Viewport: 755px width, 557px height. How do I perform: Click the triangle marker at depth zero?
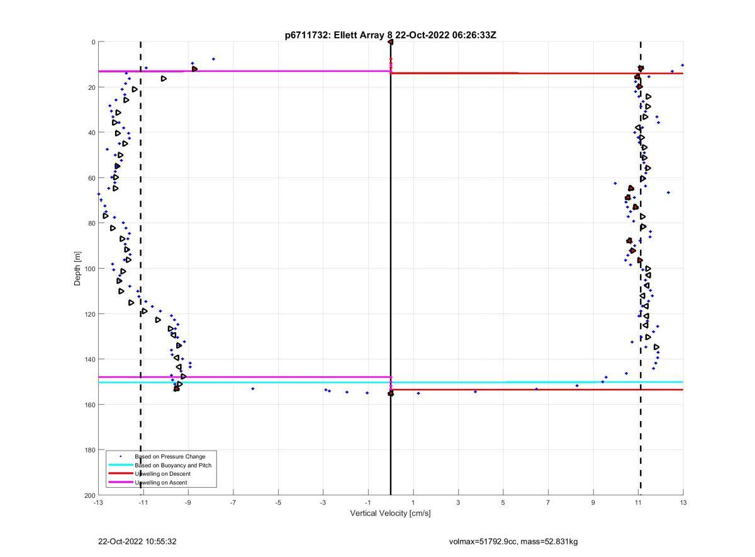pos(391,42)
